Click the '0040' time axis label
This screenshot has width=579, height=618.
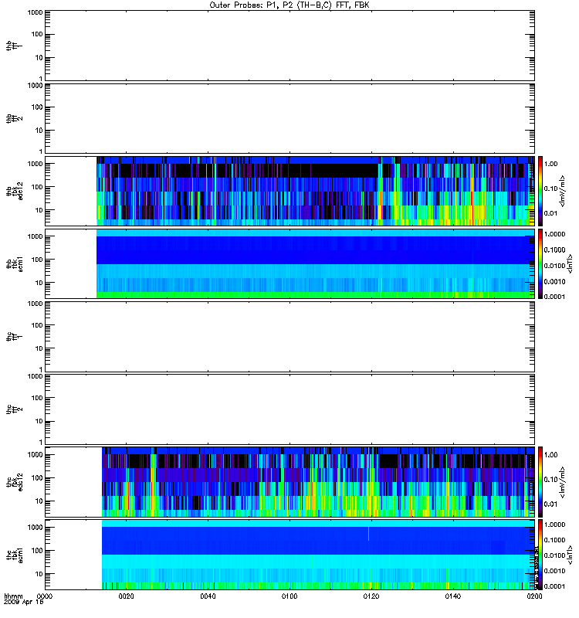[208, 596]
